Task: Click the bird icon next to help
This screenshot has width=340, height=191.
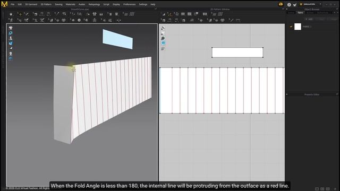Action: pos(295,5)
